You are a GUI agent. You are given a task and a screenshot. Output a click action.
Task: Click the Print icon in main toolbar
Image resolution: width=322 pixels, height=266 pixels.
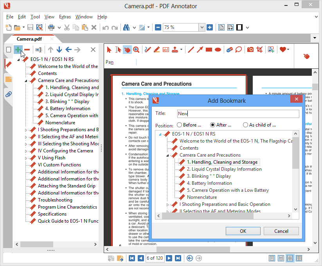coord(51,27)
